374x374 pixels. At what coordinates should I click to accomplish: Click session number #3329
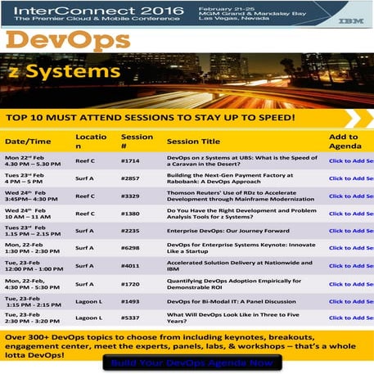coord(130,196)
